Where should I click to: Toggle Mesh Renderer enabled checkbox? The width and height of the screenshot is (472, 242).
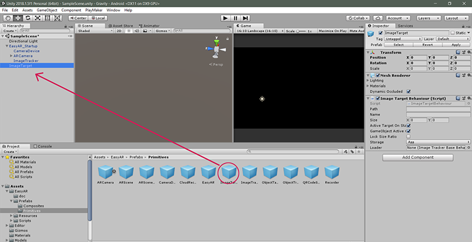coord(378,75)
